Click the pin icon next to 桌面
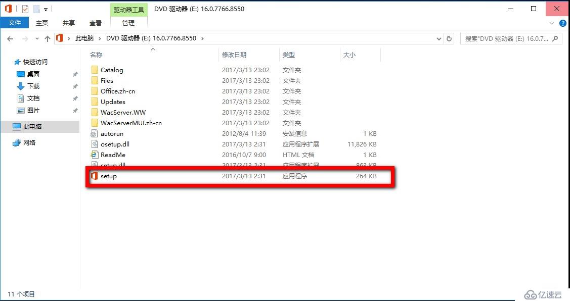 pos(75,74)
